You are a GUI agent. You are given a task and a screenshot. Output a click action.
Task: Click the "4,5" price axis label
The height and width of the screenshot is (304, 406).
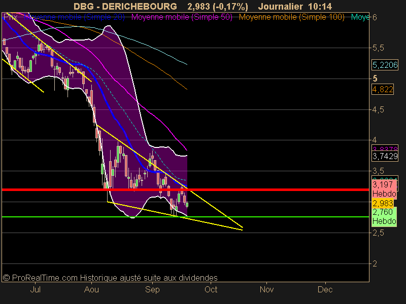click(x=378, y=110)
